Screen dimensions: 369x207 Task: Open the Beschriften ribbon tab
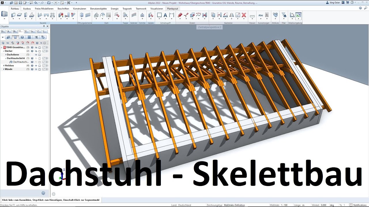pyautogui.click(x=63, y=9)
